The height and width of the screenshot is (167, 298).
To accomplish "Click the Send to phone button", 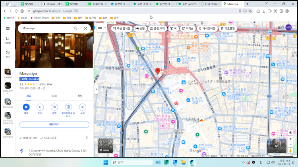I will pos(68,107).
